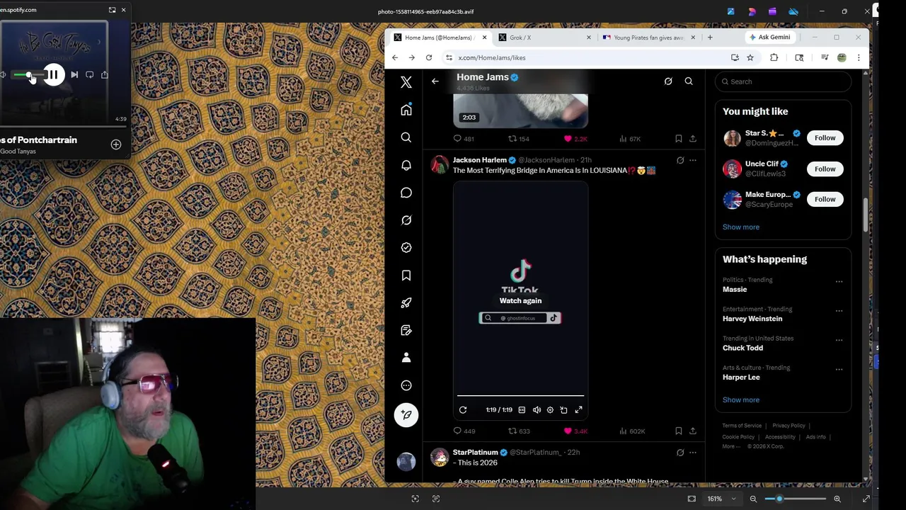Follow Star S. in You might like
This screenshot has width=906, height=510.
(825, 138)
